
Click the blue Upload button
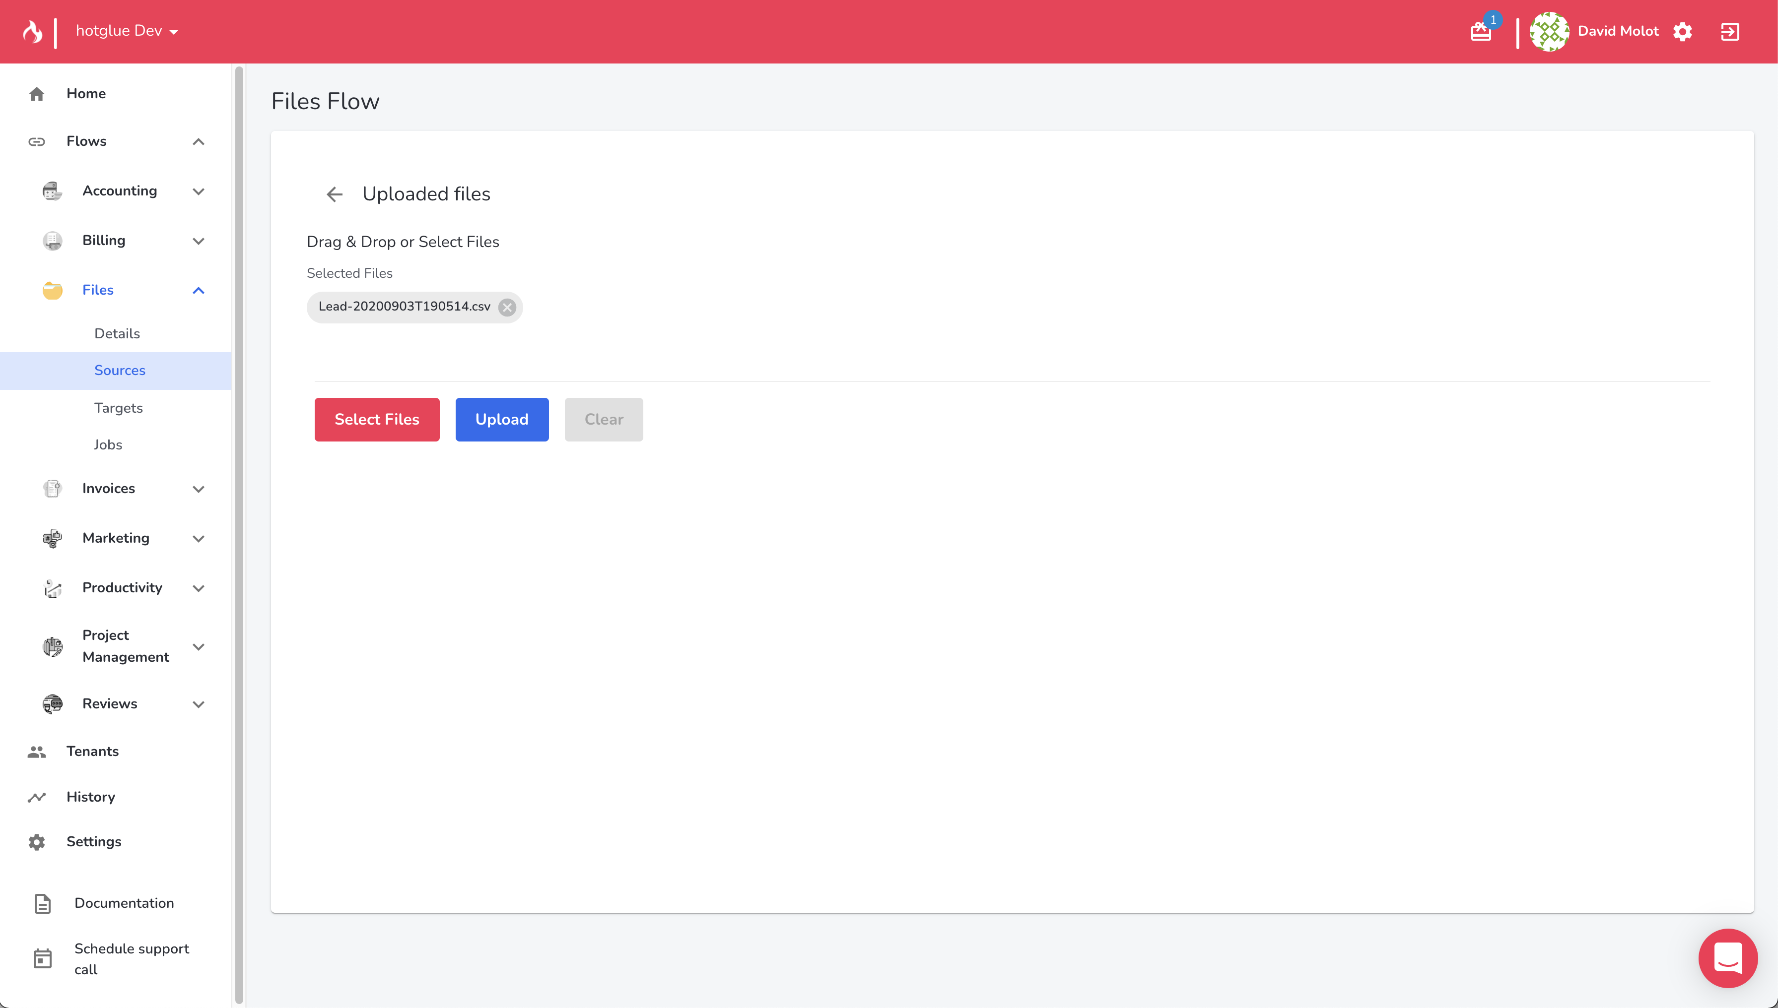coord(501,420)
